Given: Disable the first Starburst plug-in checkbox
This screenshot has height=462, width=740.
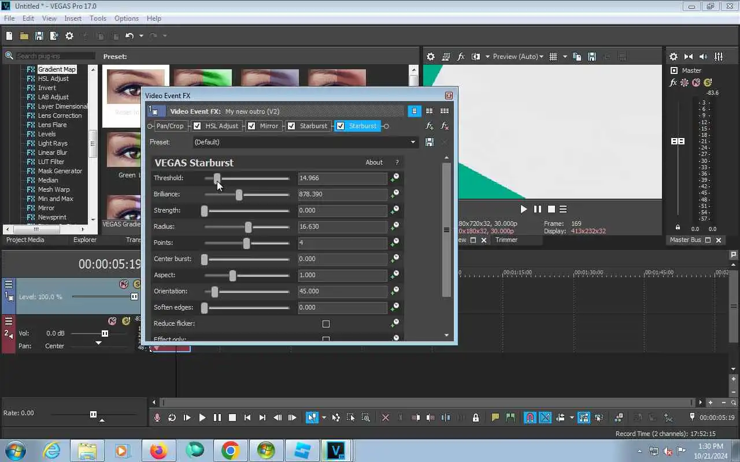Looking at the screenshot, I should coord(291,126).
